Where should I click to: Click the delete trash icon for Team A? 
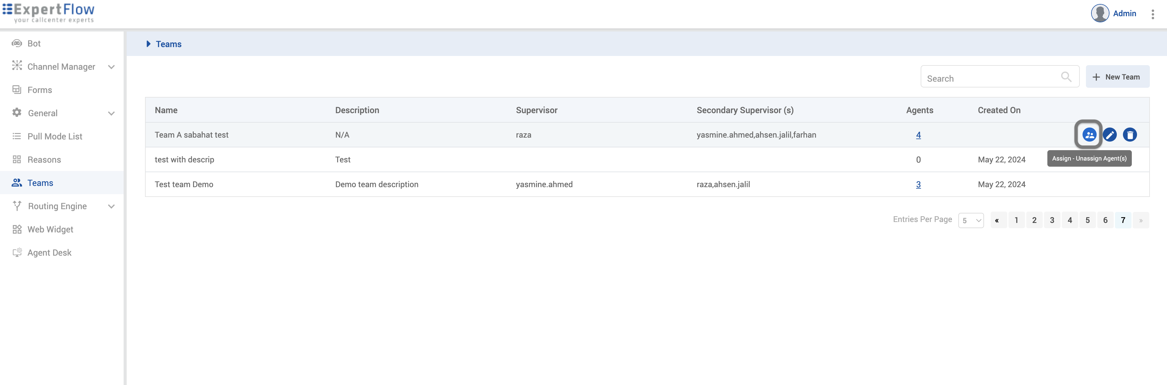pos(1129,135)
